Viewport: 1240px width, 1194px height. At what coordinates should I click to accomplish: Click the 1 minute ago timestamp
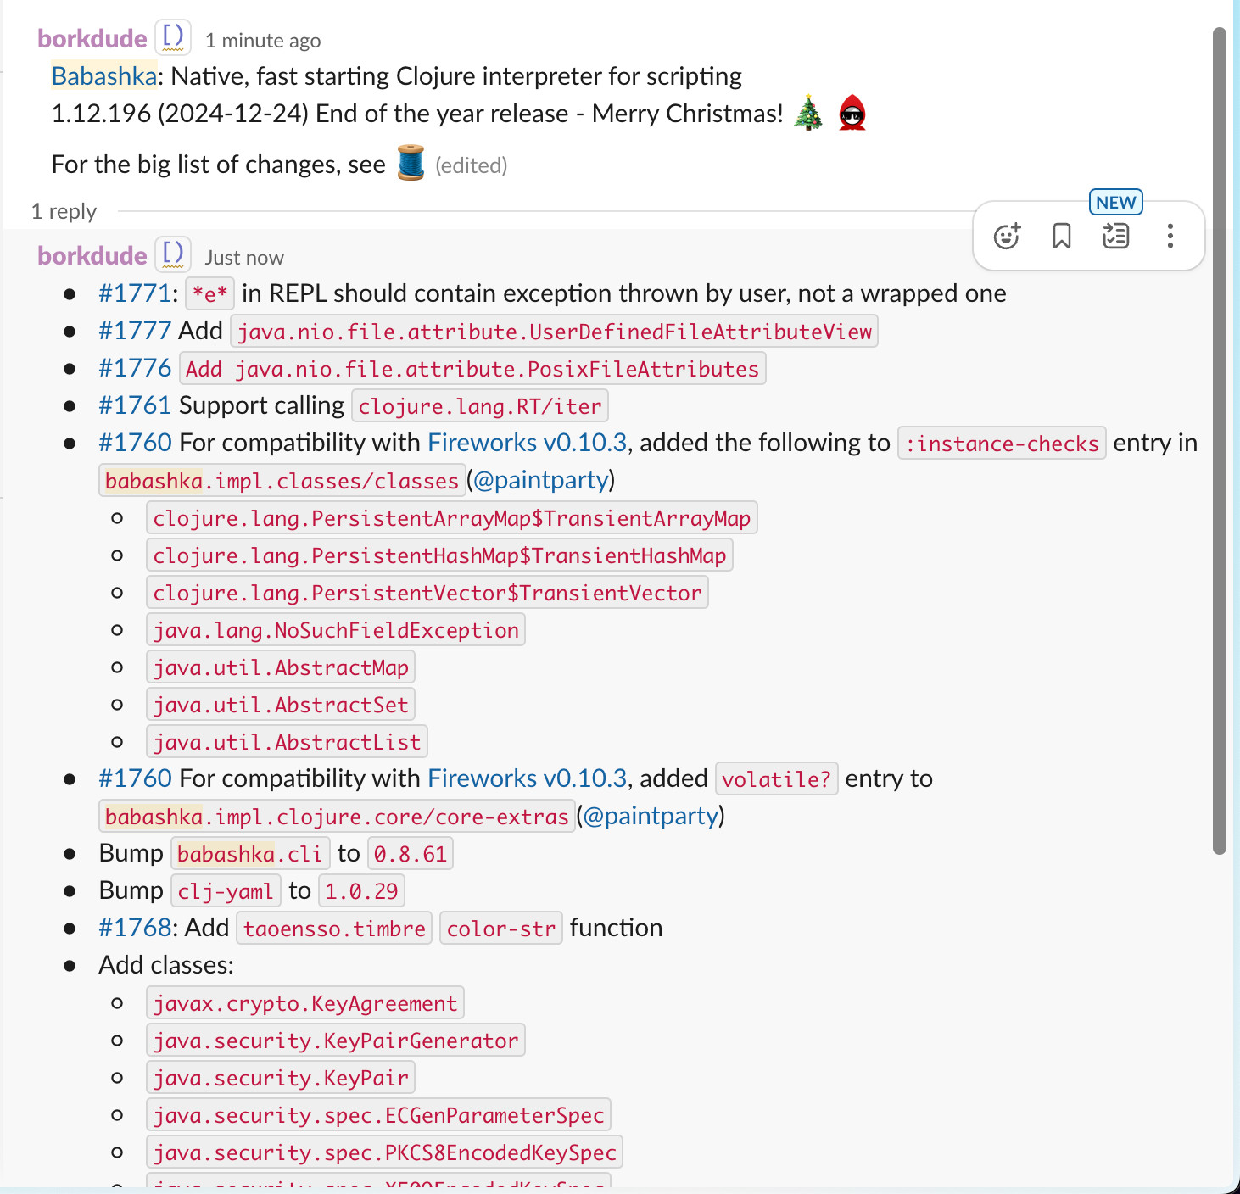click(263, 41)
